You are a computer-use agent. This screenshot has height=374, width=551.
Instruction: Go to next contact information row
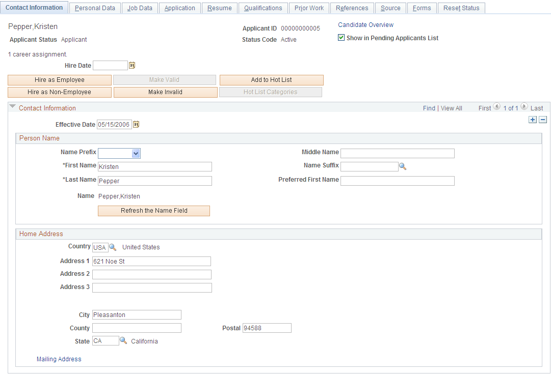click(524, 106)
